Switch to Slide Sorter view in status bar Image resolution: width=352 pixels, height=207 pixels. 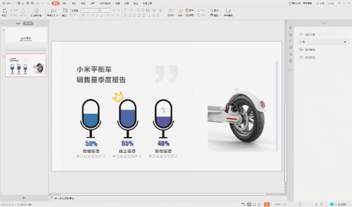[254, 204]
